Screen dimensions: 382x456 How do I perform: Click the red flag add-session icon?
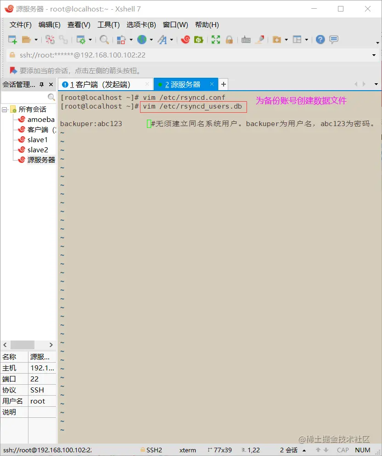13,70
